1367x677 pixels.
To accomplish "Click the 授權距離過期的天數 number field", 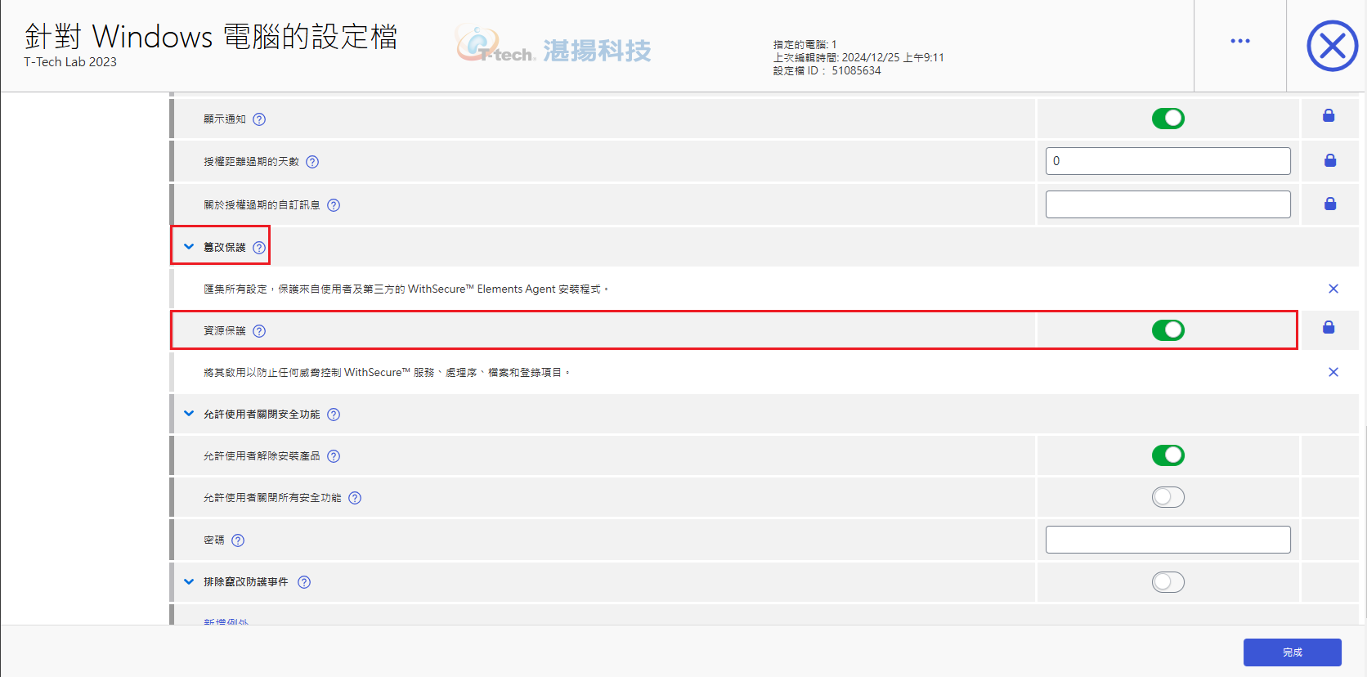I will coord(1168,161).
